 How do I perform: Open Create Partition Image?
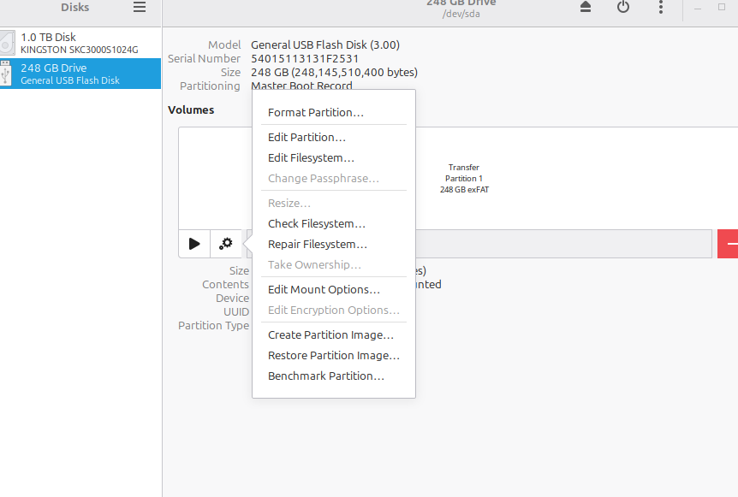(330, 334)
